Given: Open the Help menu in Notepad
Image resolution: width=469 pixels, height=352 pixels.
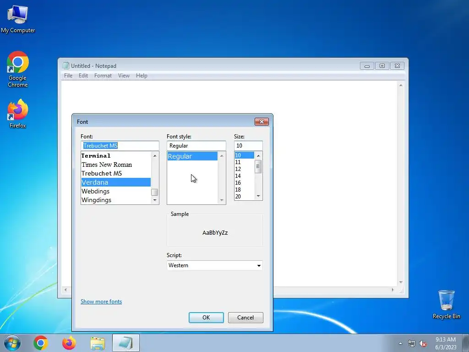Looking at the screenshot, I should [x=142, y=76].
